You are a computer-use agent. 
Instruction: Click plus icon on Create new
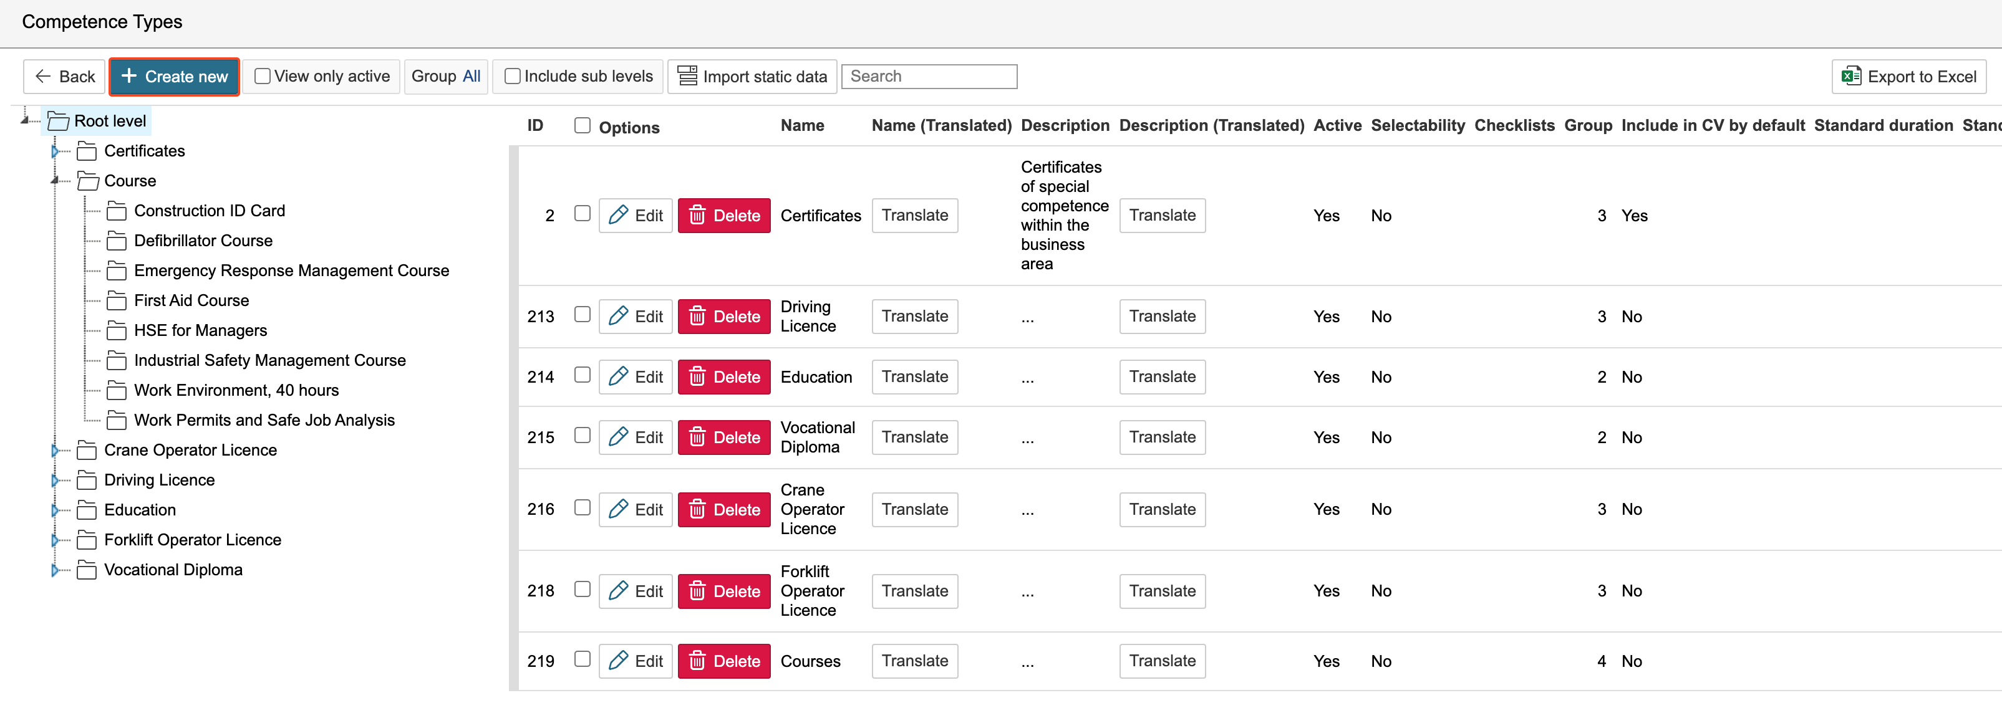tap(129, 76)
